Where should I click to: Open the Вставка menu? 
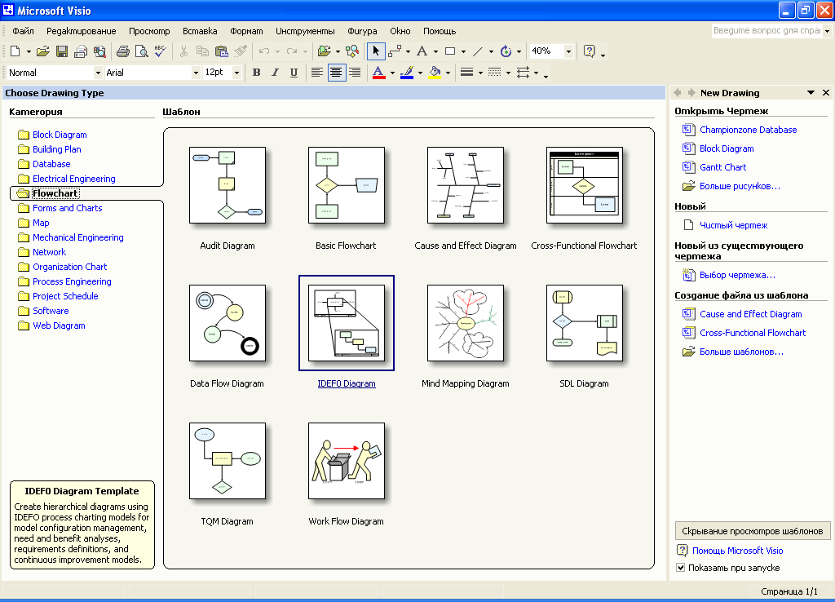[200, 31]
